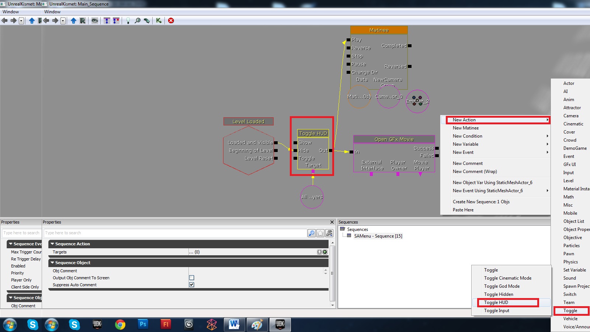Expand the New Event submenu

496,152
